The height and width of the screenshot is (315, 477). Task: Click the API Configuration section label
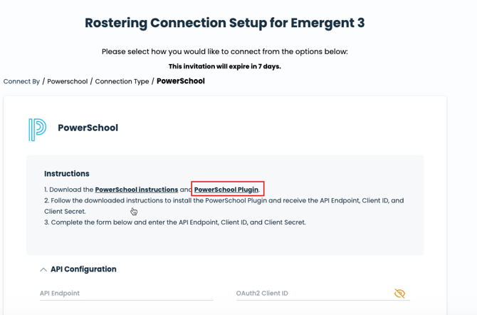(83, 269)
